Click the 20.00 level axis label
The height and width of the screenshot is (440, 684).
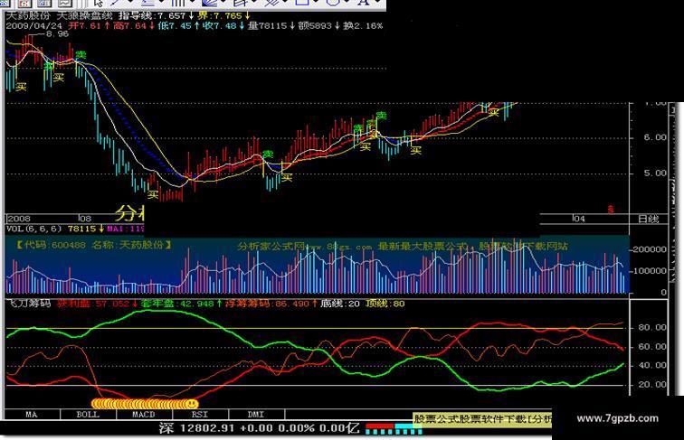[x=652, y=385]
